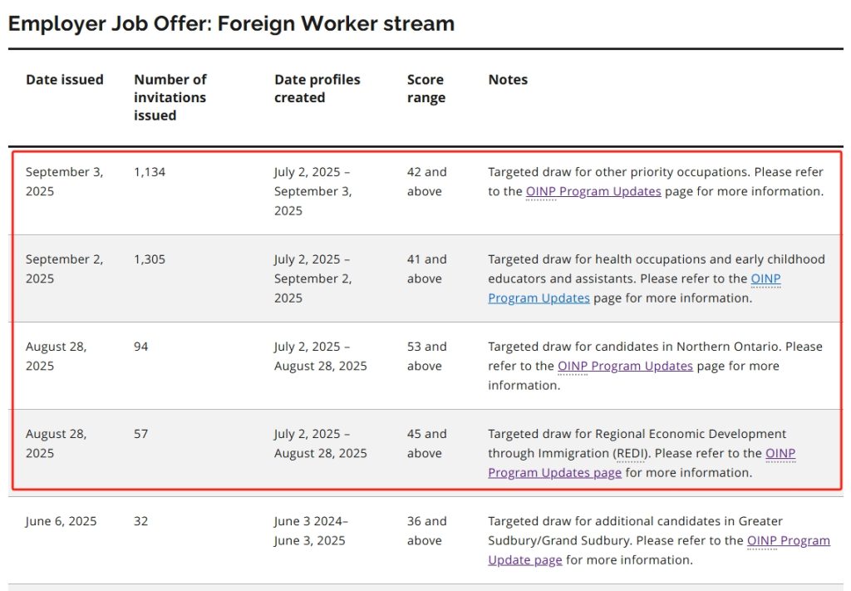The image size is (851, 591).
Task: Select the '36 and above' score cell
Action: pos(426,530)
